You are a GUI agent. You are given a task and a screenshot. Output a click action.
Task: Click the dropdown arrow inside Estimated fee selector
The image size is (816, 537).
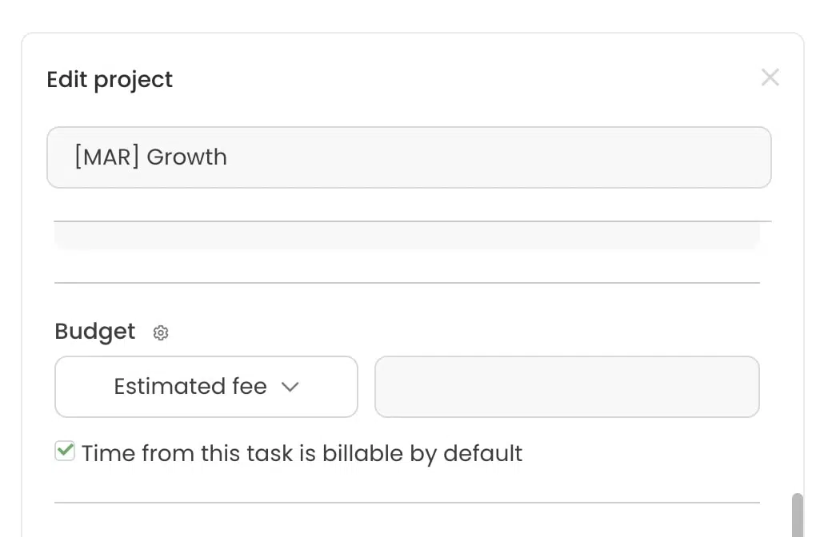point(291,386)
